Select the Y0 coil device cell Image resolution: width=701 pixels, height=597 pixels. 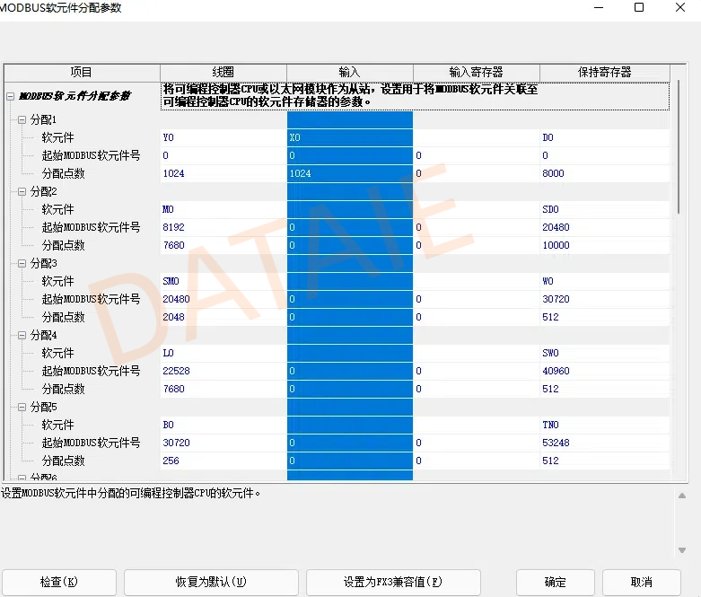pyautogui.click(x=223, y=137)
